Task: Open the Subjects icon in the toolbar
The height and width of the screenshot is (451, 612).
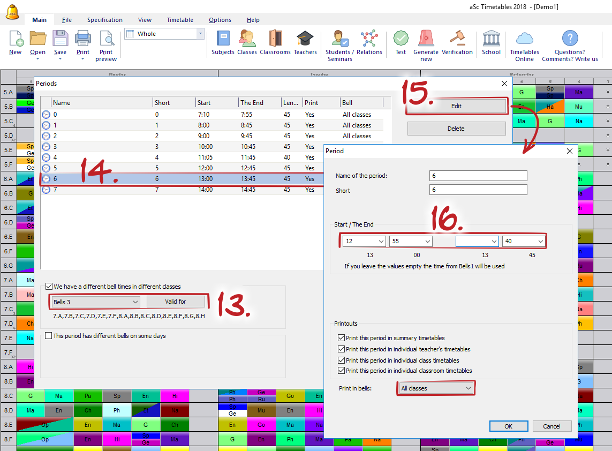Action: tap(223, 39)
